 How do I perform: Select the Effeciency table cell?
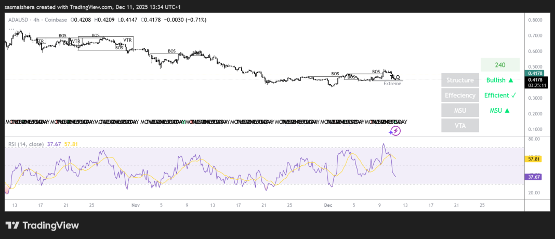(460, 95)
